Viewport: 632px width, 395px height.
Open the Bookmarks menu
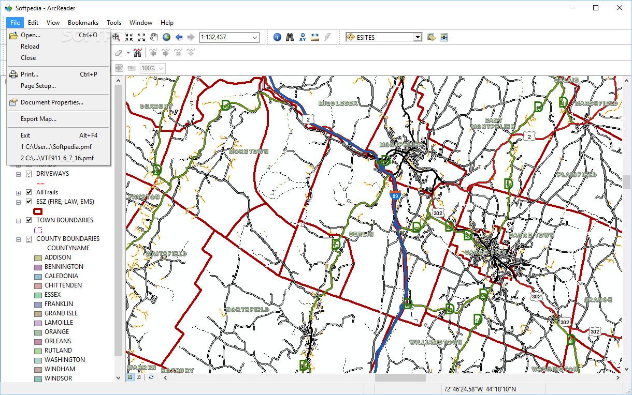(83, 23)
